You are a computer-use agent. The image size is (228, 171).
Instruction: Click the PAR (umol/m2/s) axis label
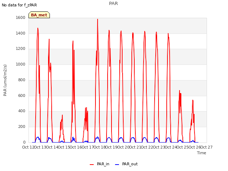(5, 80)
